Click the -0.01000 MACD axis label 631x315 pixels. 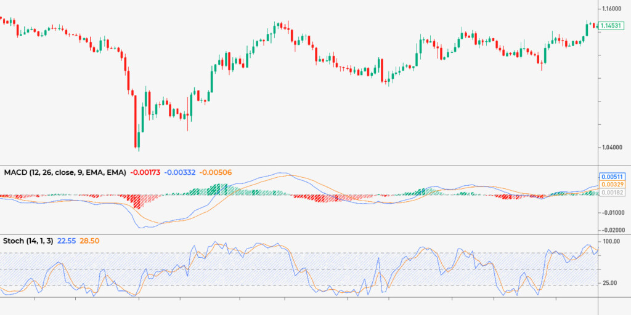pos(614,213)
